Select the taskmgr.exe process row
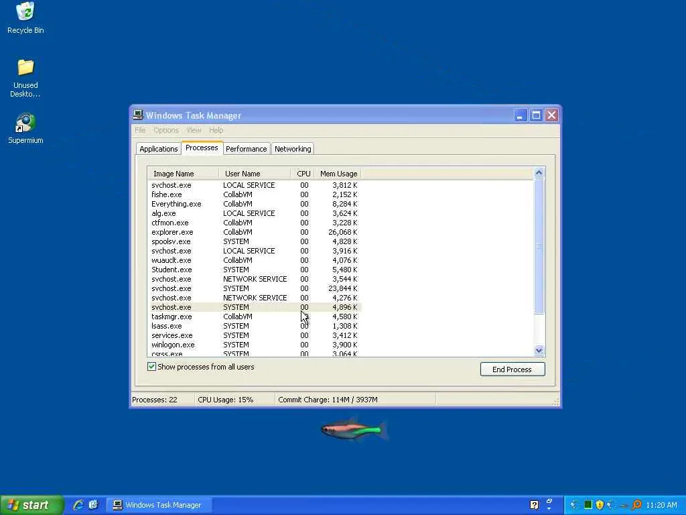Image resolution: width=686 pixels, height=515 pixels. click(255, 317)
